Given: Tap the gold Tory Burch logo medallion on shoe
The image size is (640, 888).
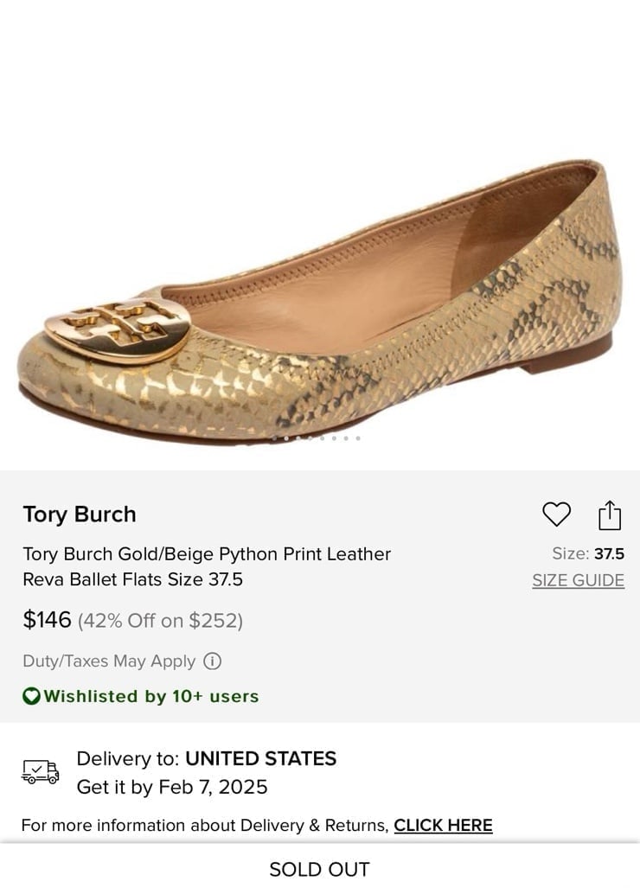Looking at the screenshot, I should click(118, 329).
